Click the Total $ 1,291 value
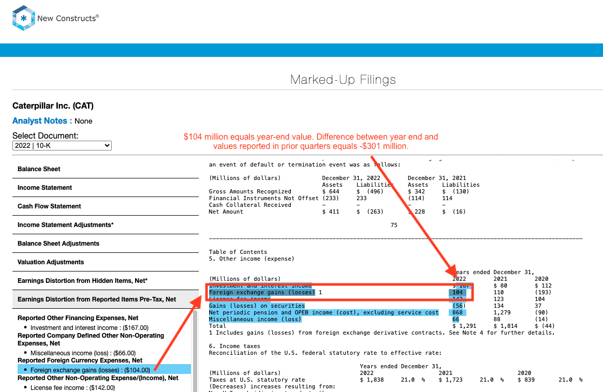 [465, 326]
